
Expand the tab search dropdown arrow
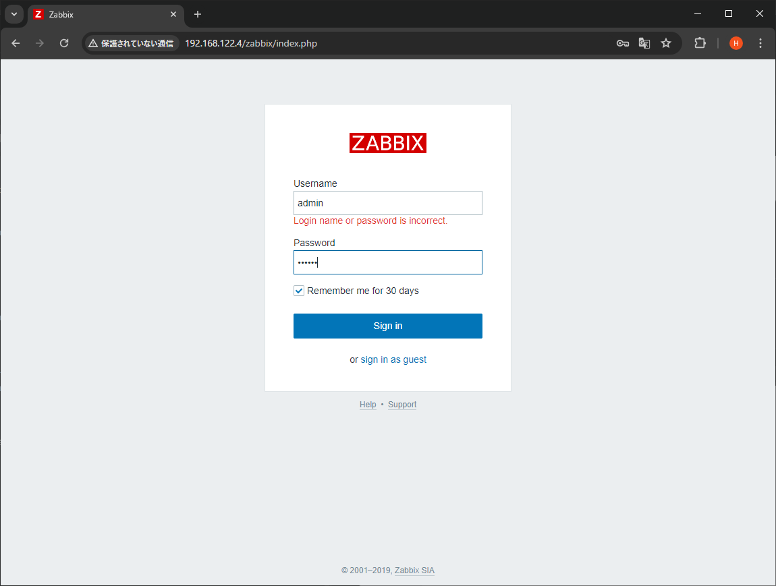tap(14, 14)
